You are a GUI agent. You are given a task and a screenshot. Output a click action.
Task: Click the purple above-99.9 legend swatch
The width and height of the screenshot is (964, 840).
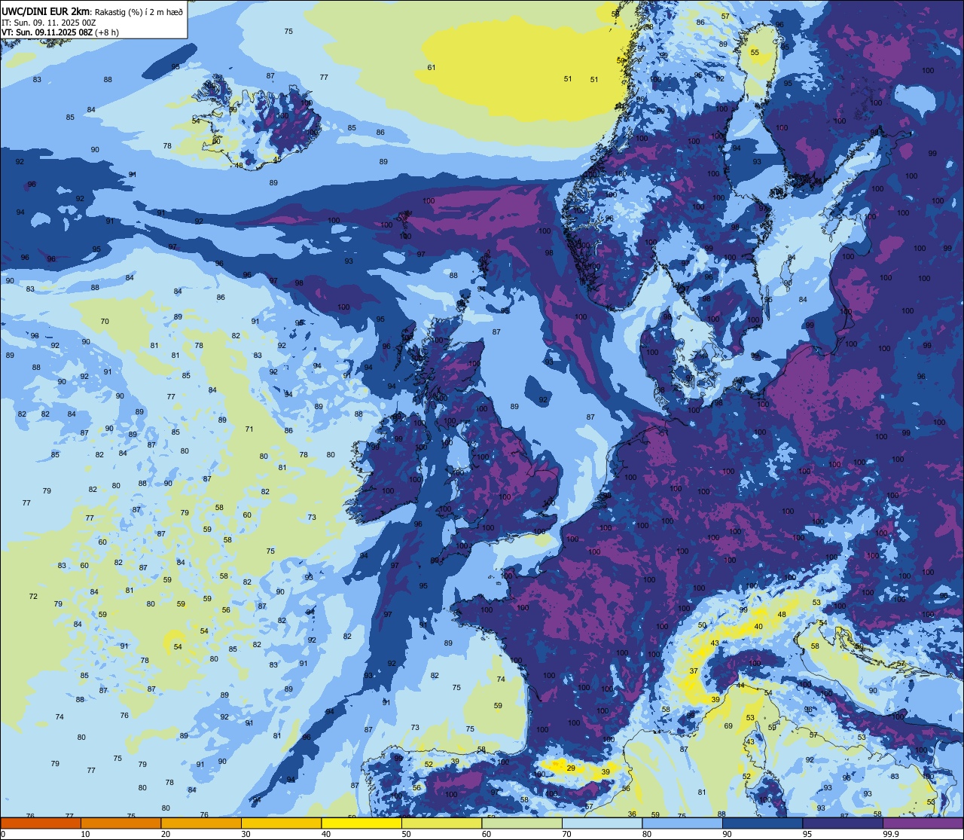coord(923,823)
